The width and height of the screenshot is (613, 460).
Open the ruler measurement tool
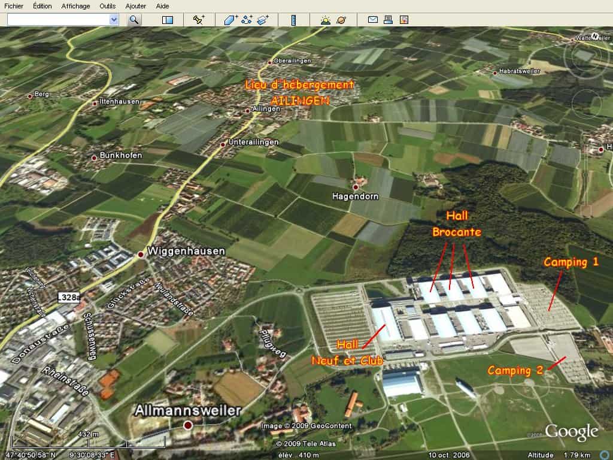pos(293,20)
